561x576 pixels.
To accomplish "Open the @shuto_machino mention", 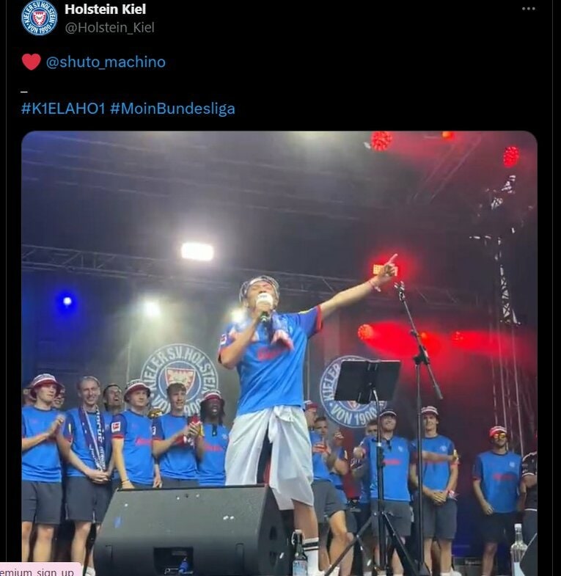I will [x=106, y=62].
